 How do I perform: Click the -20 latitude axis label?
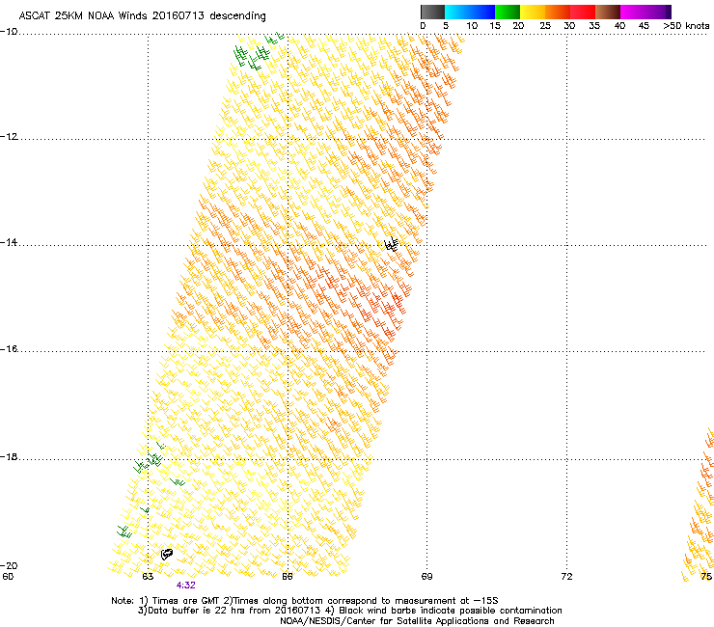(9, 565)
